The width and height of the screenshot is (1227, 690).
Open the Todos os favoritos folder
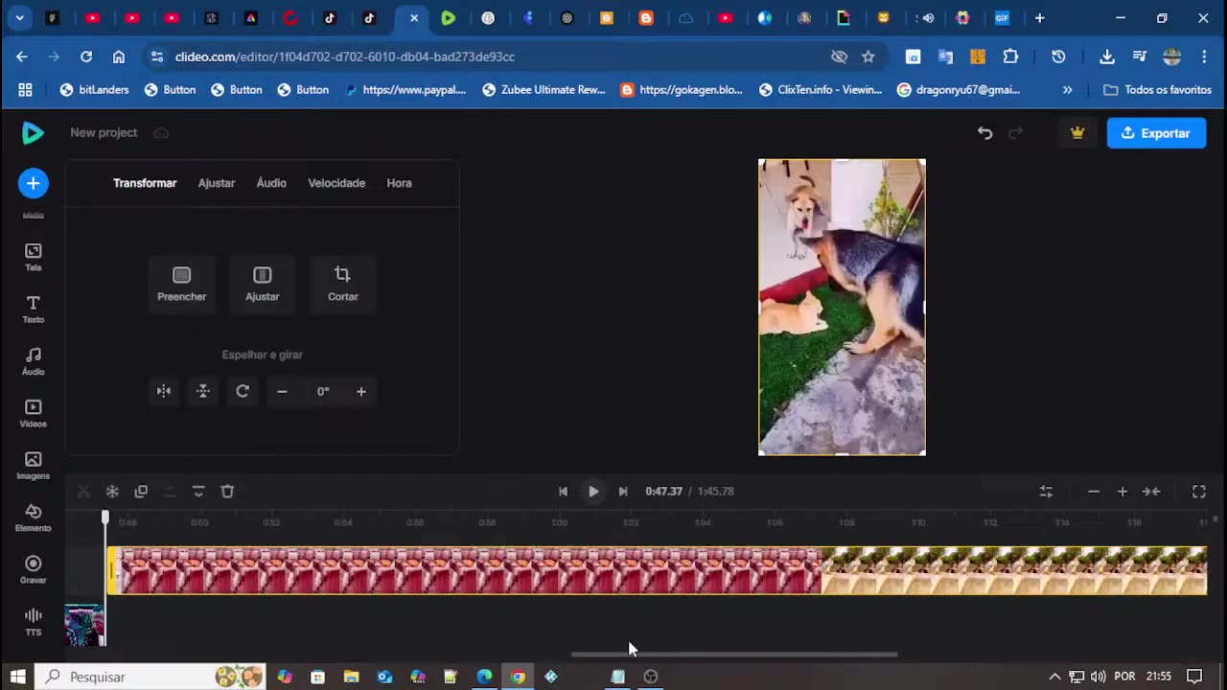pyautogui.click(x=1158, y=90)
